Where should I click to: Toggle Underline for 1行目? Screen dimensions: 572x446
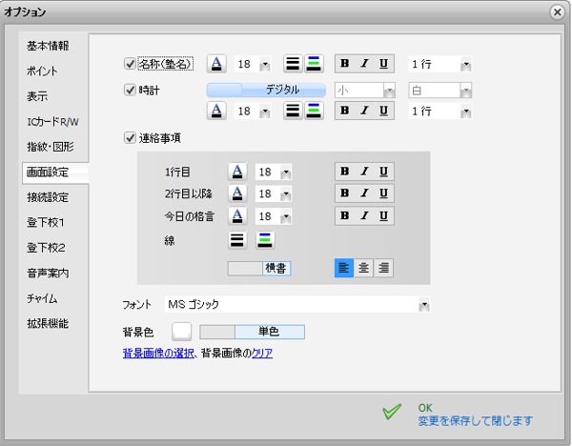[383, 172]
